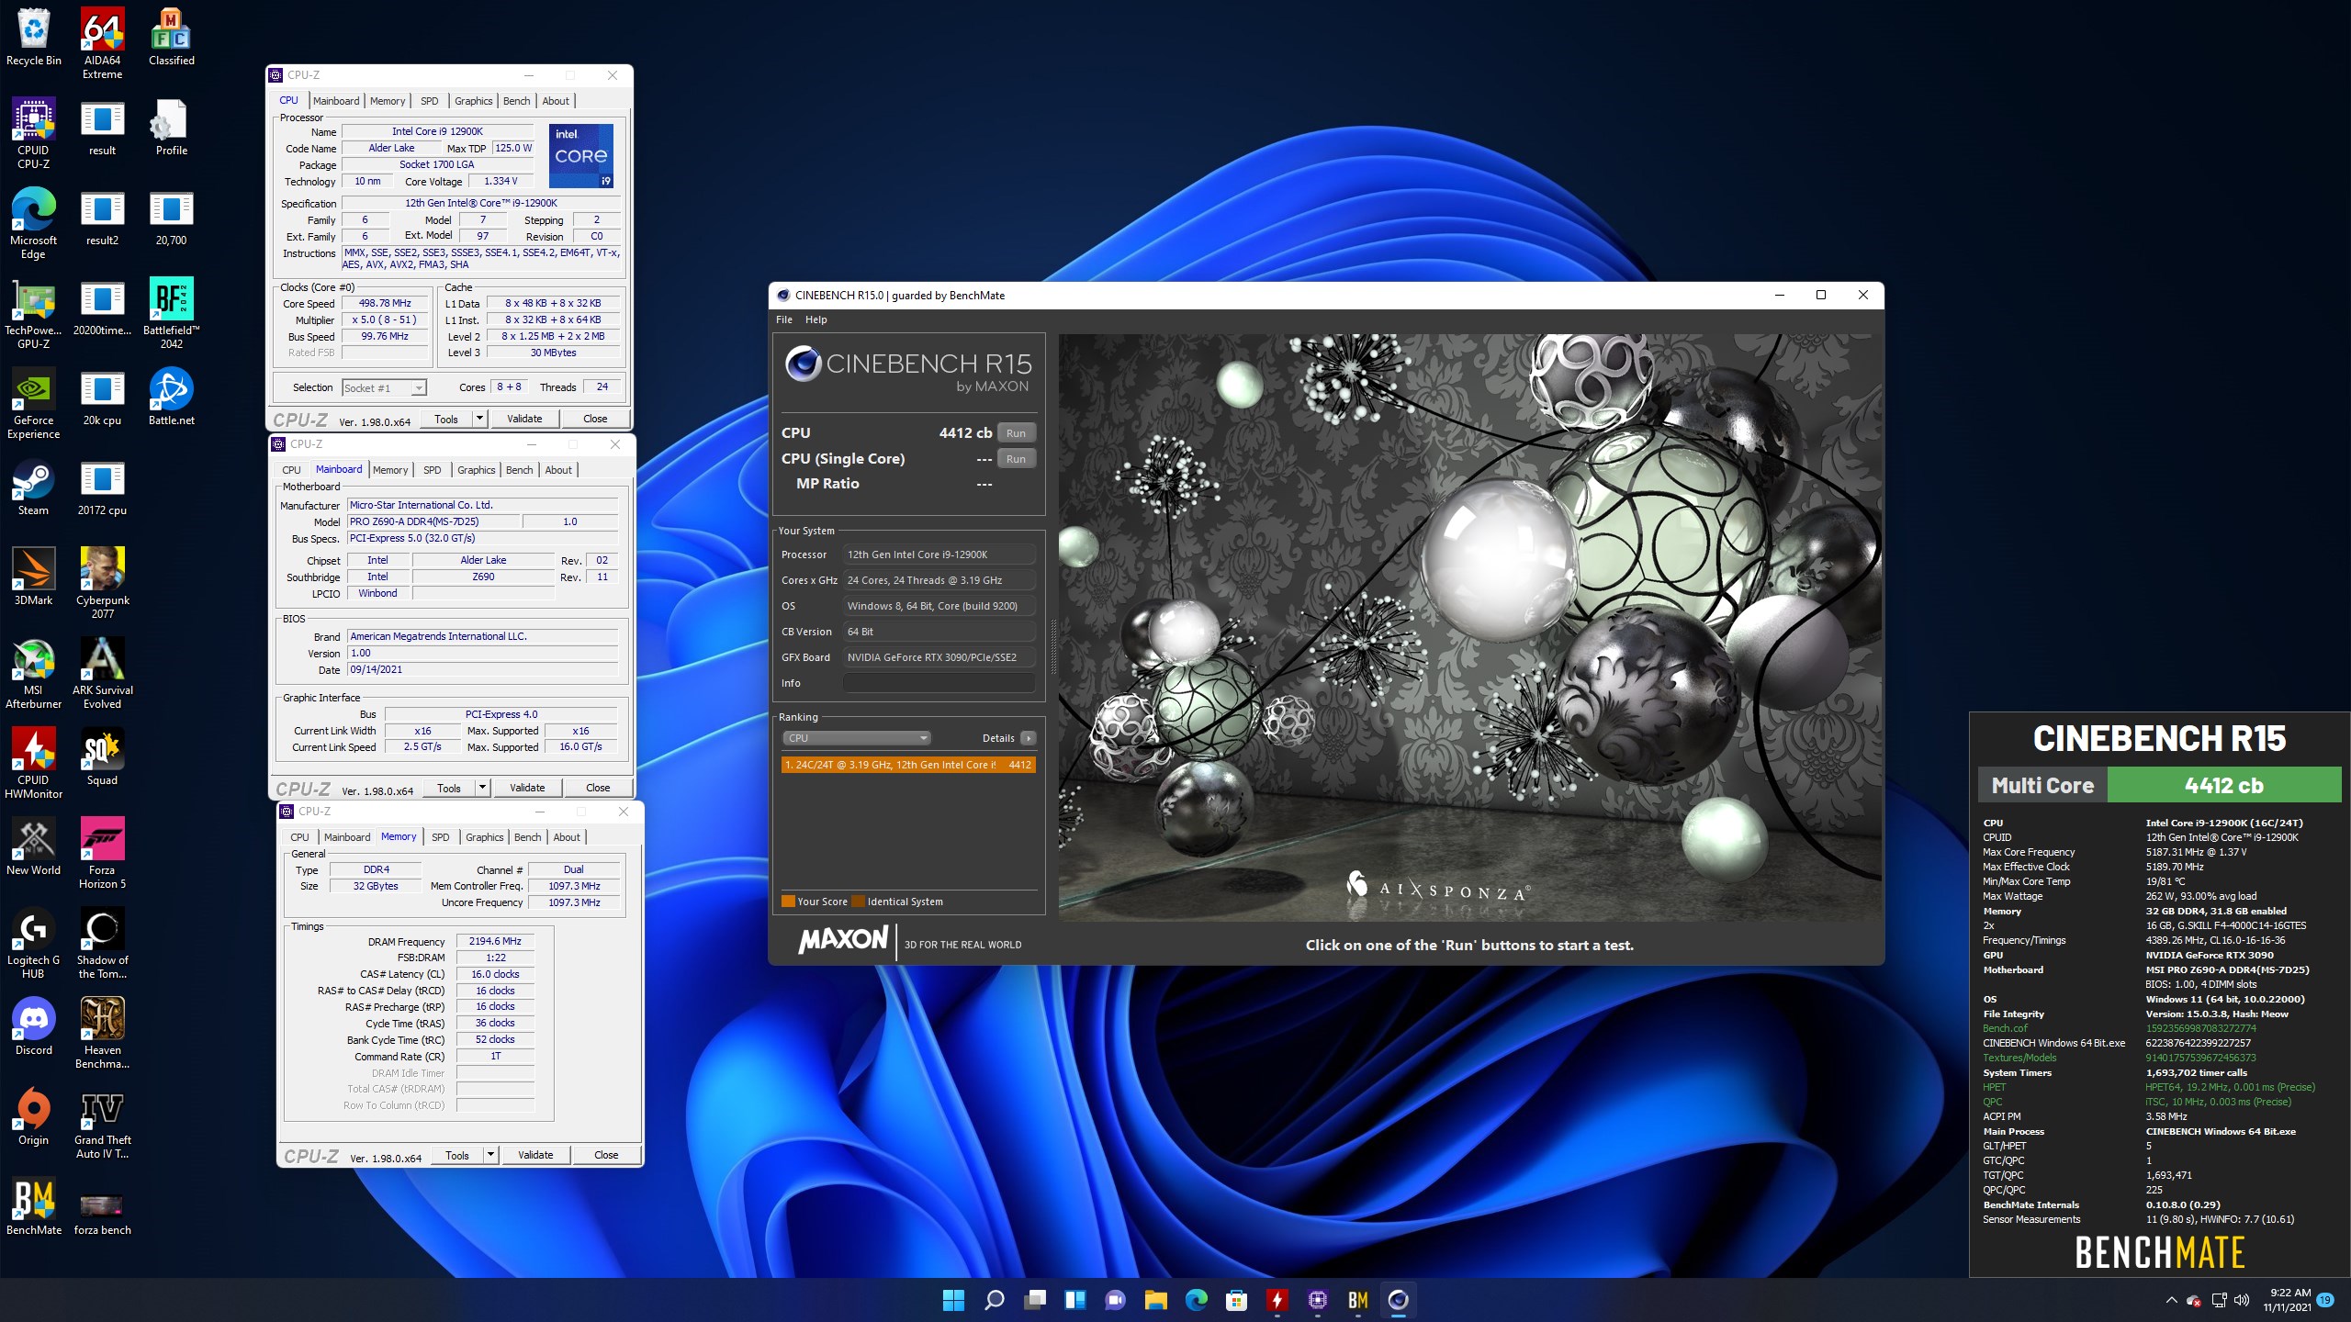Open Steam desktop shortcut
Viewport: 2351px width, 1322px height.
tap(34, 487)
